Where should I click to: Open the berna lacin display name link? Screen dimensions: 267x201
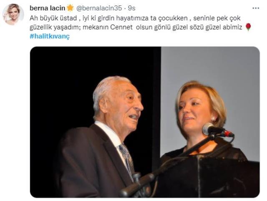click(47, 8)
